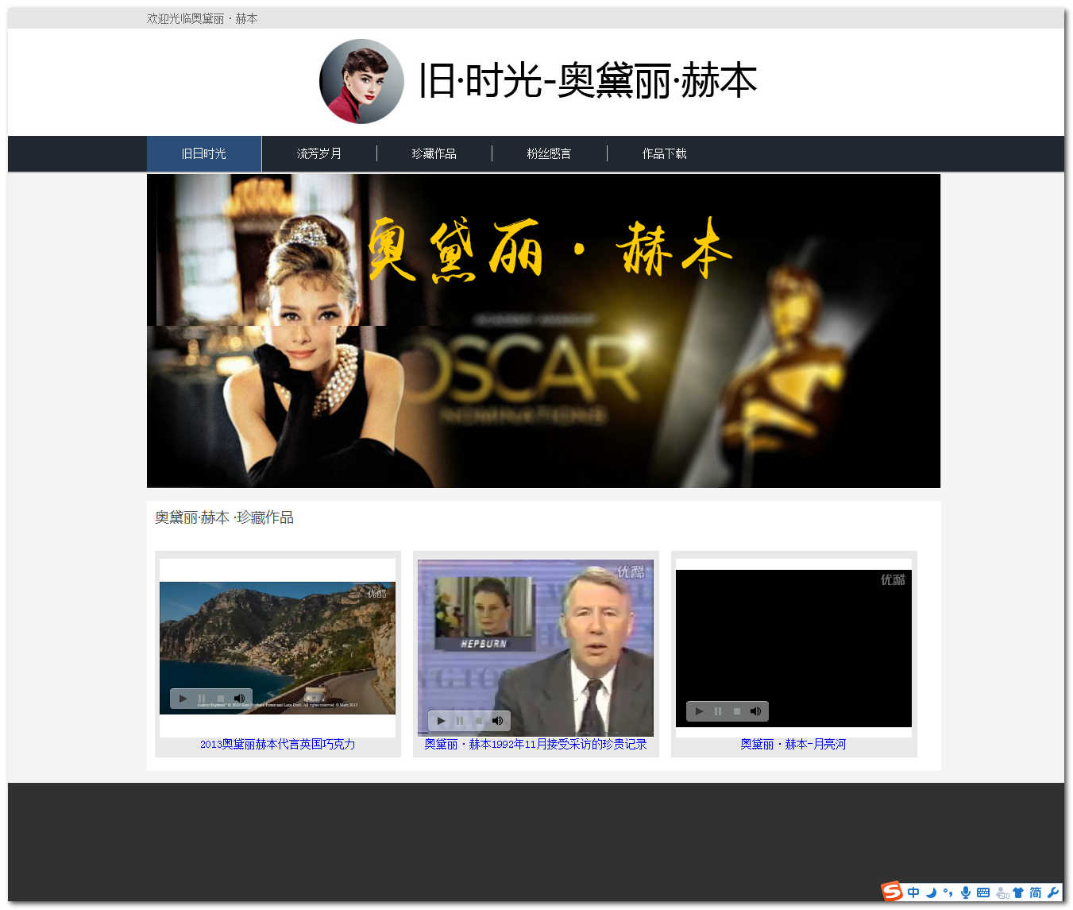This screenshot has width=1073, height=910.
Task: Toggle the Sogou half-moon width mode
Action: pyautogui.click(x=931, y=893)
